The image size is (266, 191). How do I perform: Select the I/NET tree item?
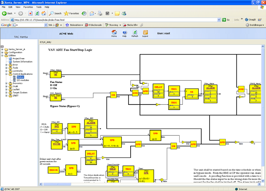coord(16,96)
